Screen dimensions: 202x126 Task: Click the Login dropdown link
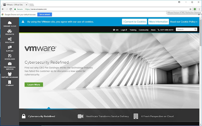pyautogui.click(x=124, y=30)
